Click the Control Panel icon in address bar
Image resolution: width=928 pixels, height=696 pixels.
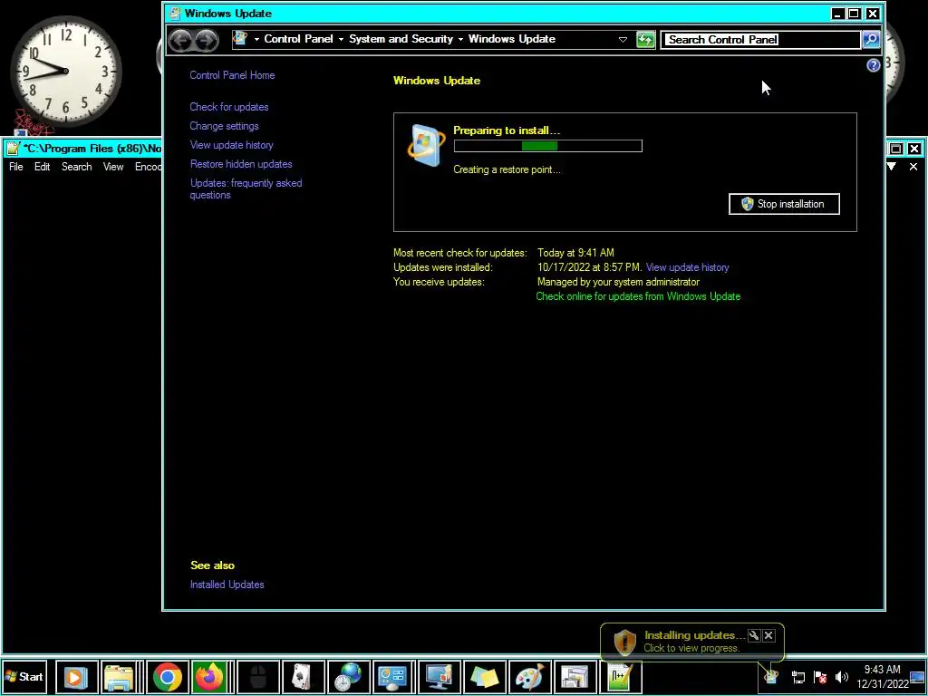[240, 39]
